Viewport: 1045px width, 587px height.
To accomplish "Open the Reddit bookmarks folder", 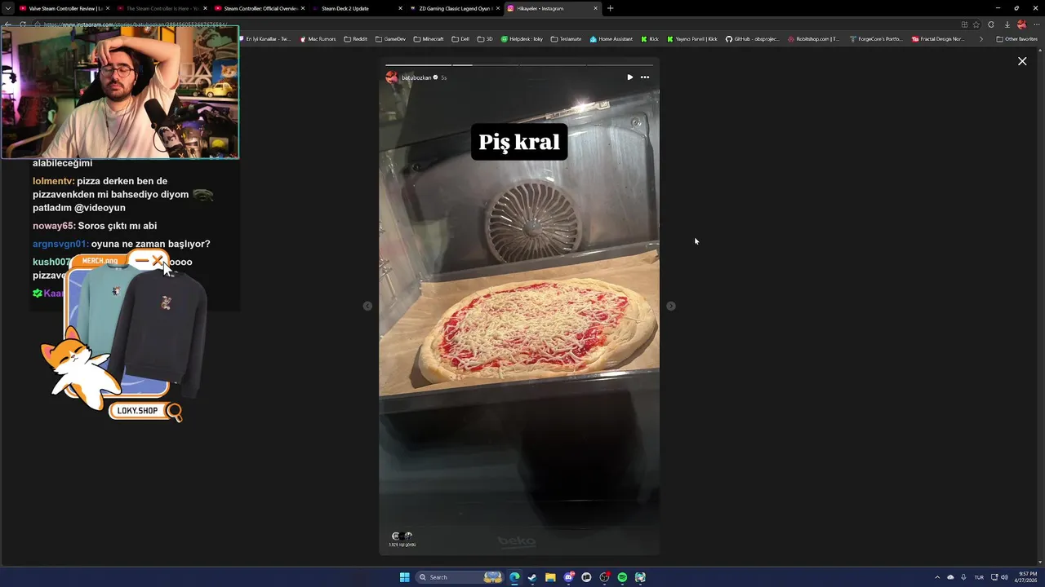I will tap(356, 39).
